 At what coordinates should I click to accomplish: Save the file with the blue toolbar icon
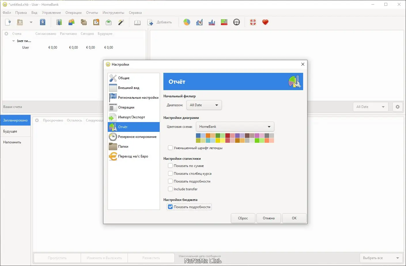point(43,22)
